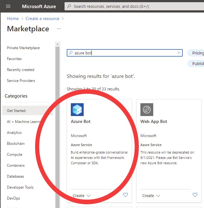Expand Create dropdown on Azure Bot

(x=81, y=196)
